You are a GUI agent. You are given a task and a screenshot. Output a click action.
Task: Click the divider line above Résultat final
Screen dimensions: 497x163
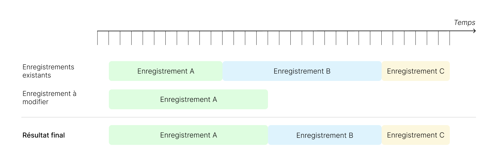point(248,117)
